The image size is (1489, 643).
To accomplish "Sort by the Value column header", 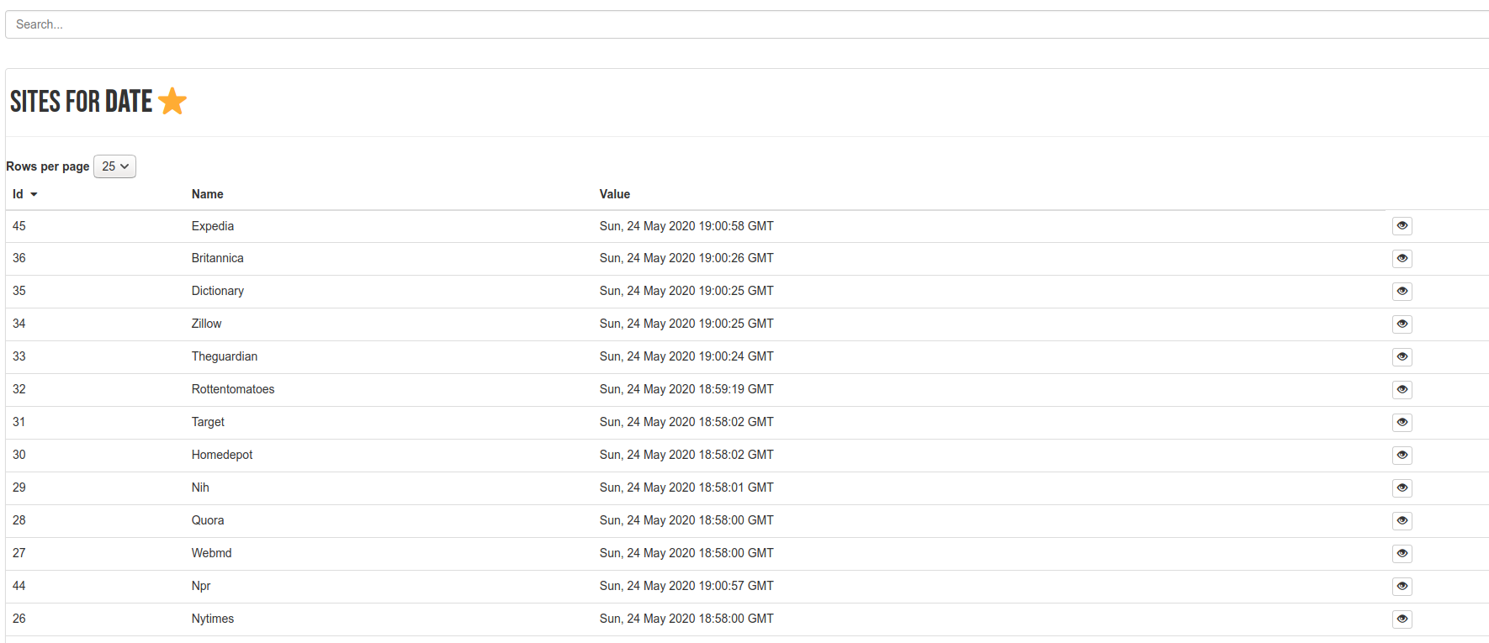I will pyautogui.click(x=614, y=194).
